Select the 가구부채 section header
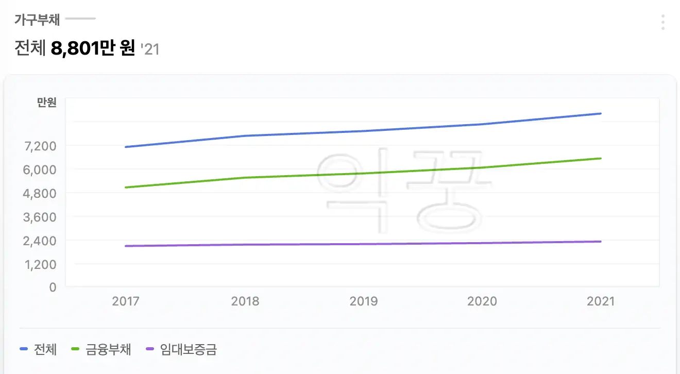The image size is (680, 374). pyautogui.click(x=36, y=20)
